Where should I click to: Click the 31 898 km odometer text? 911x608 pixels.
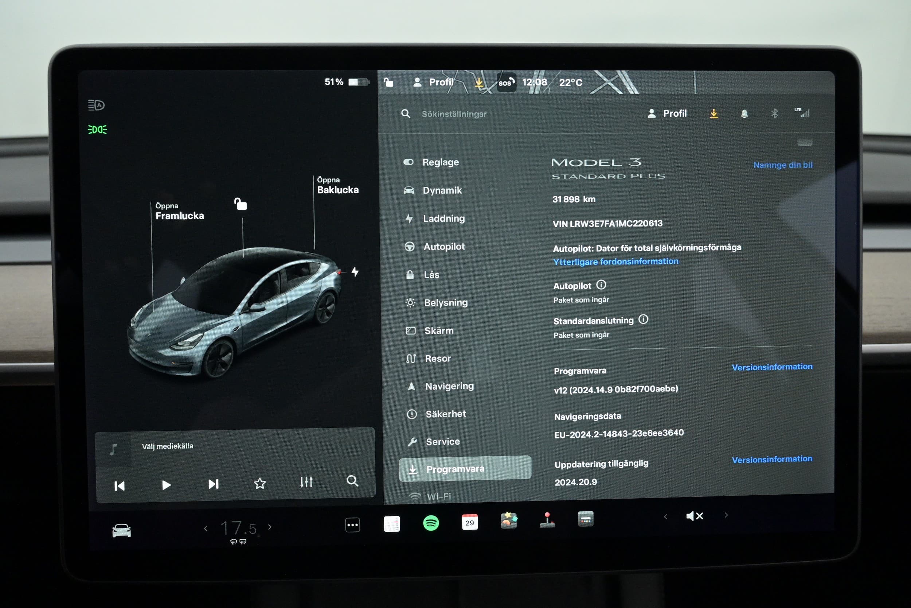click(x=574, y=199)
